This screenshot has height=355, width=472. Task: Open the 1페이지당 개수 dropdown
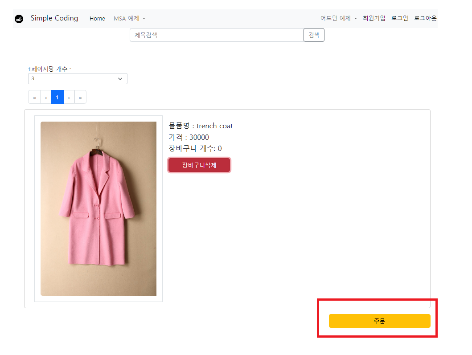(78, 78)
